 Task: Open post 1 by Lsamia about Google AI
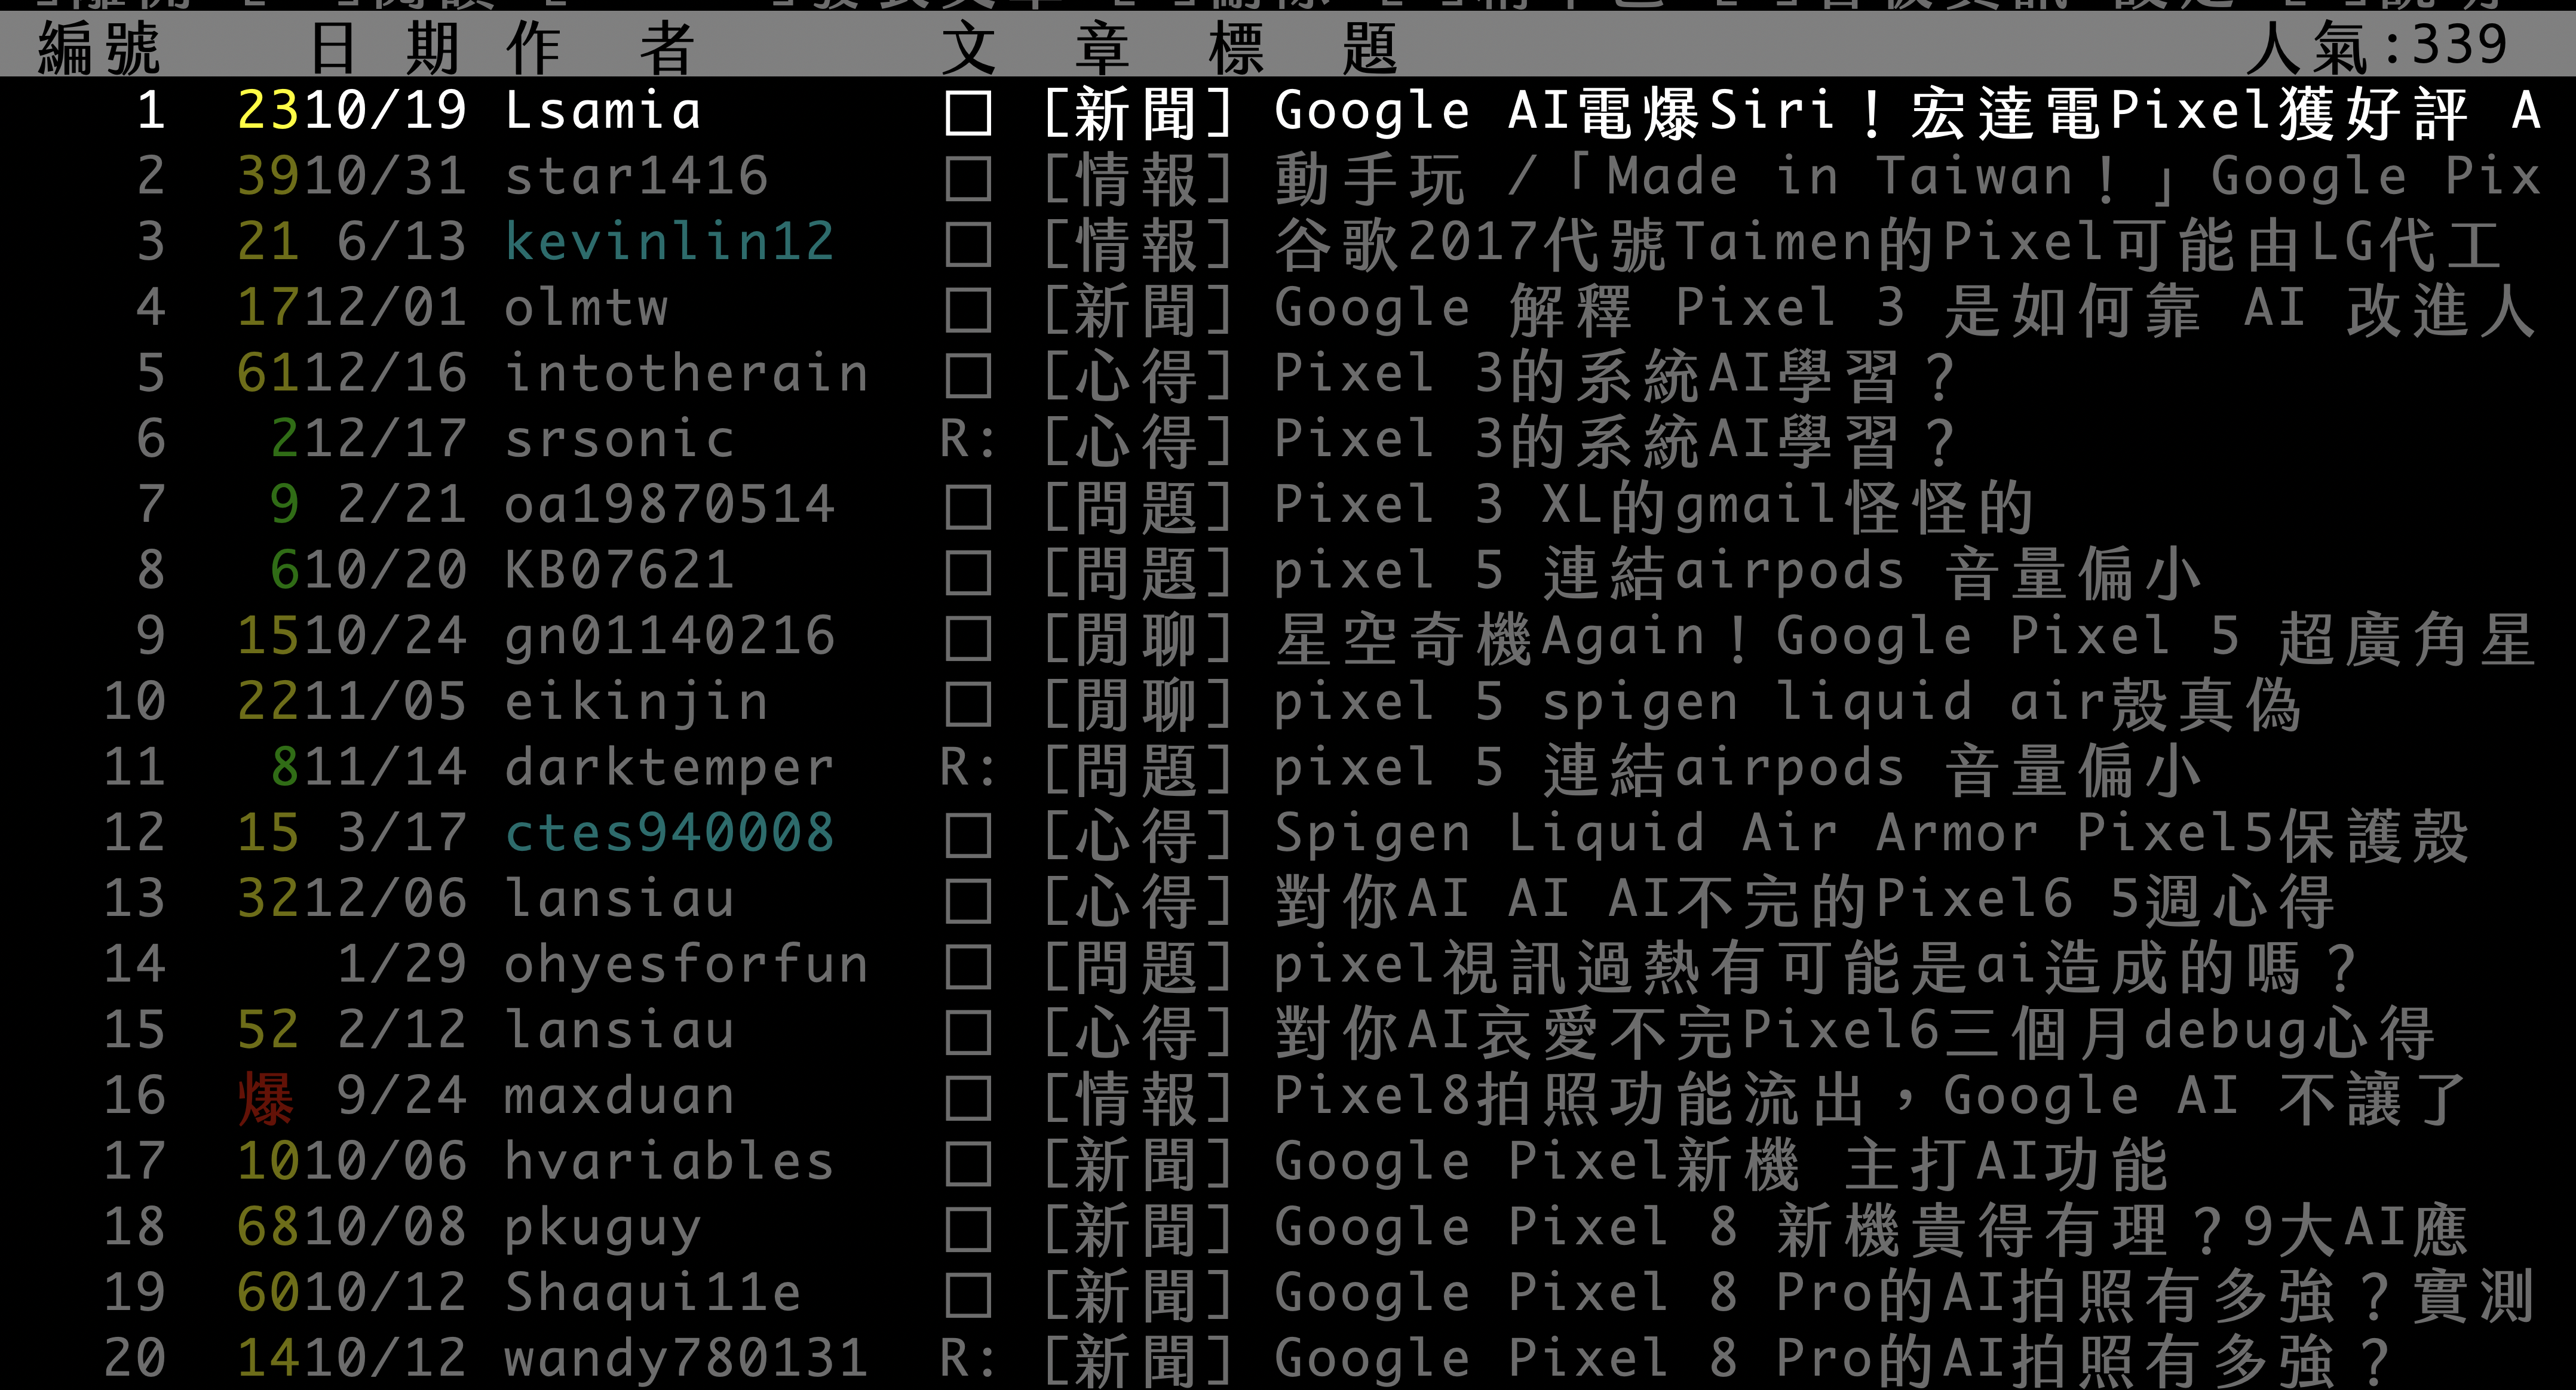point(1288,110)
